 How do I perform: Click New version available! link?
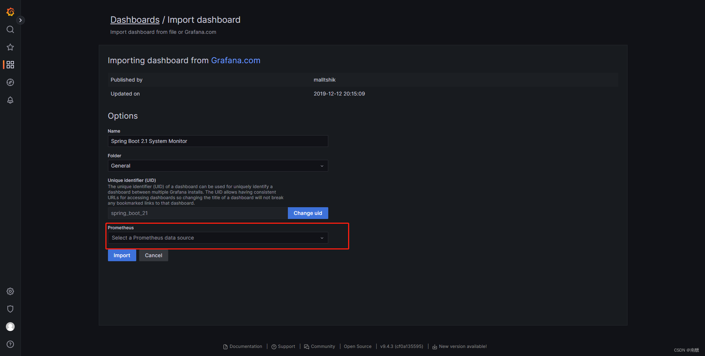[x=459, y=346]
